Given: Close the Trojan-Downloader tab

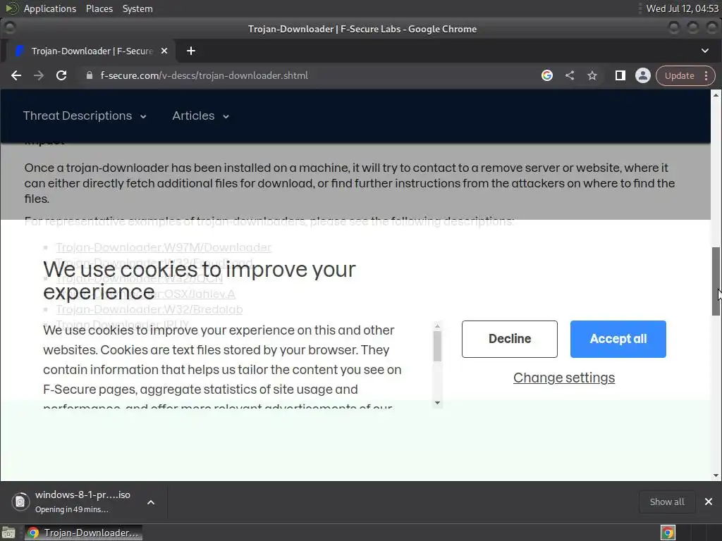Looking at the screenshot, I should coord(164,51).
